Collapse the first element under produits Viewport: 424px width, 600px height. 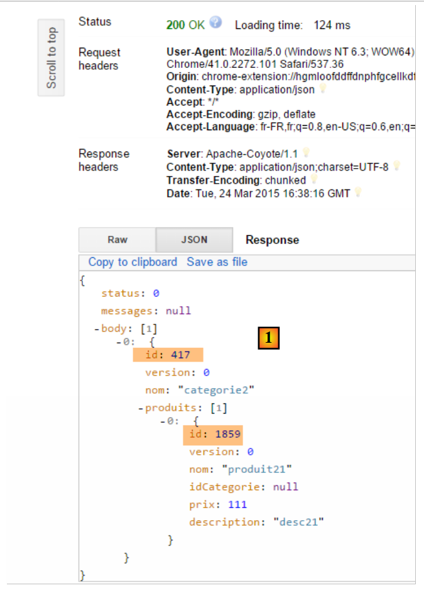(163, 421)
